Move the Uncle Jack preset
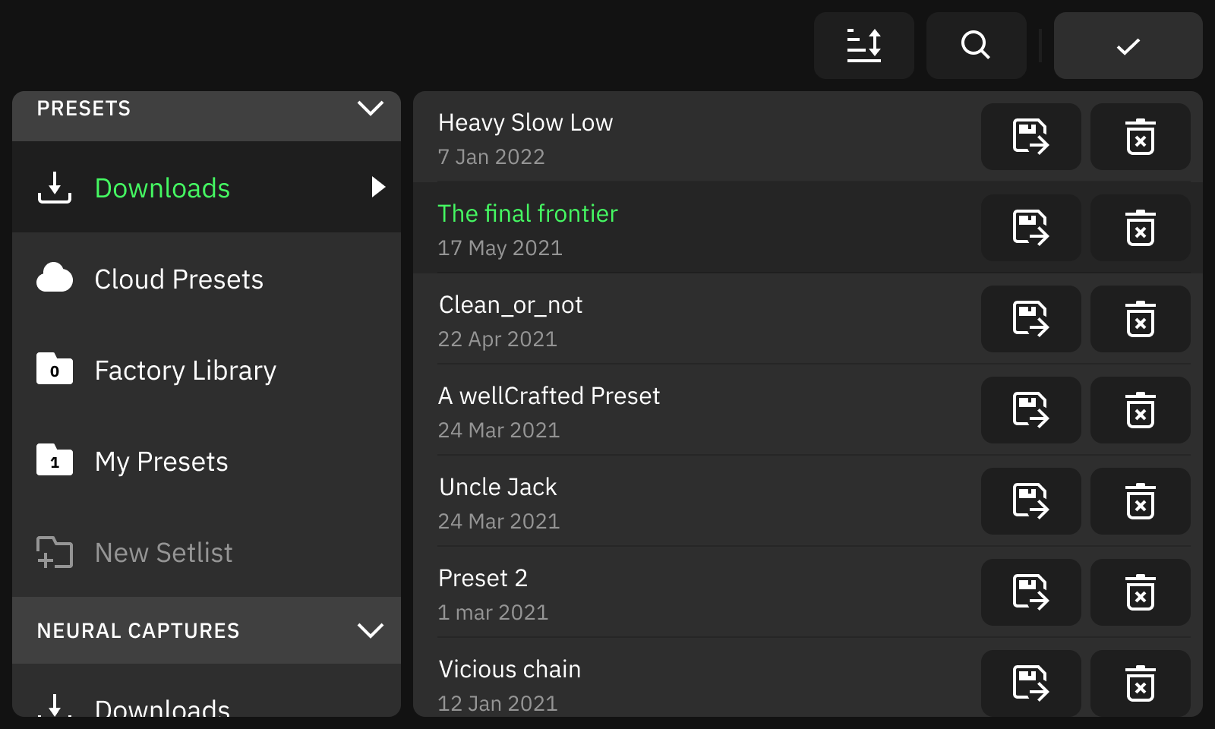The image size is (1215, 729). click(1030, 501)
